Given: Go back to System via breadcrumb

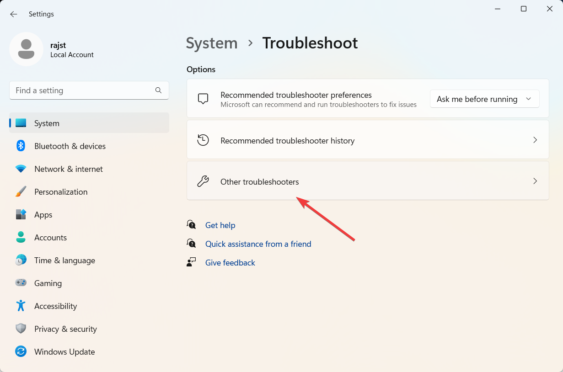Looking at the screenshot, I should click(x=212, y=43).
